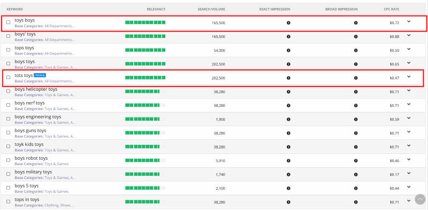Open the 'toyk kids toys' row chevron
Image resolution: width=428 pixels, height=210 pixels.
point(409,146)
